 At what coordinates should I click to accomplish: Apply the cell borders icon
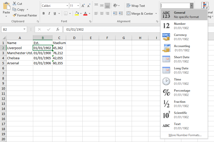[x=66, y=13]
